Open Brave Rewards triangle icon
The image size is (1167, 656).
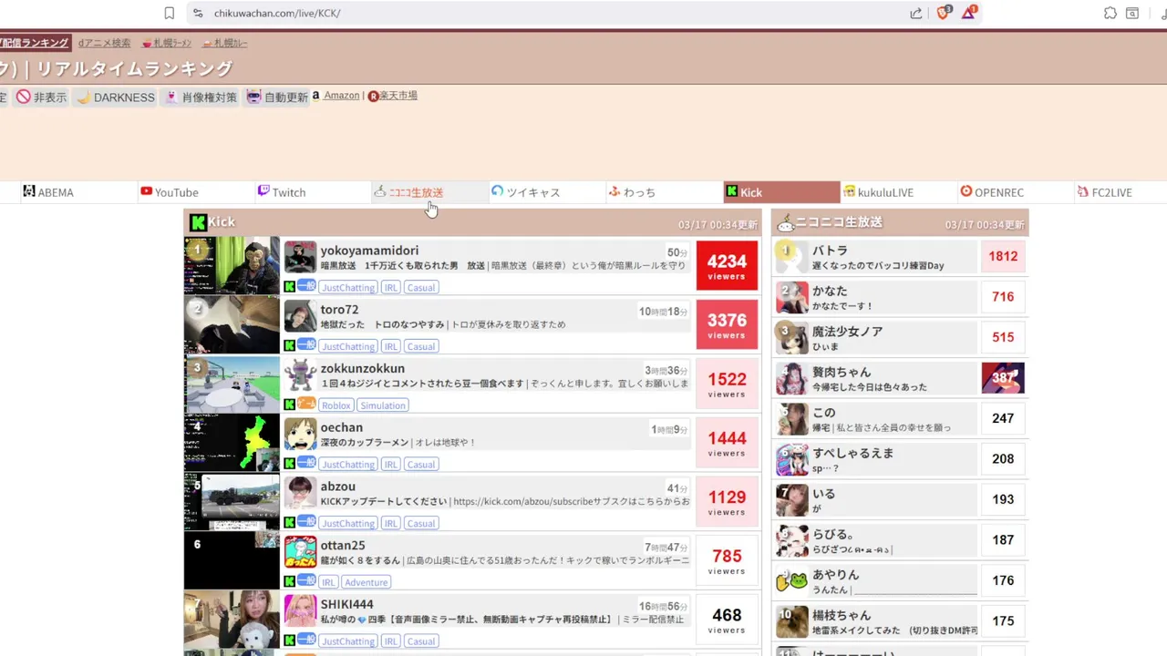(969, 13)
